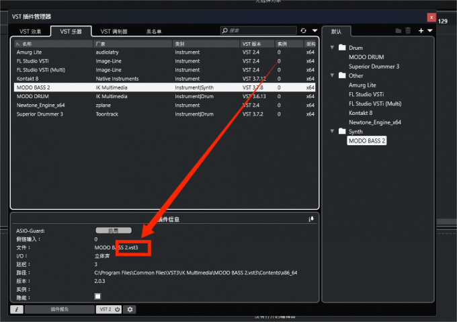Close the VST plugin manager window
The width and height of the screenshot is (457, 322).
(x=431, y=17)
